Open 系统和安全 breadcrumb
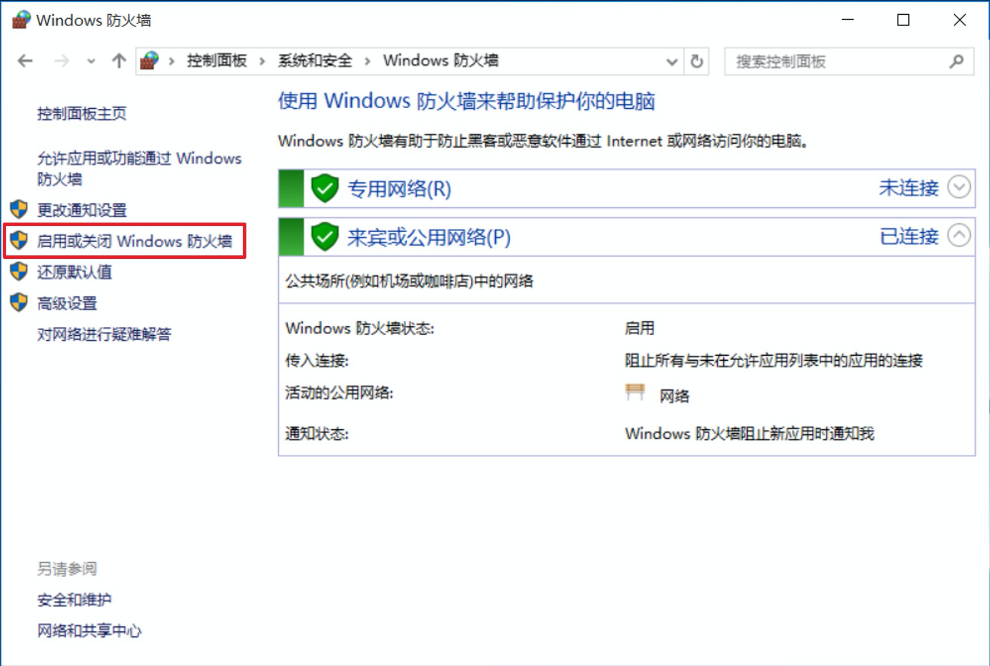Screen dimensions: 990x666 [315, 61]
